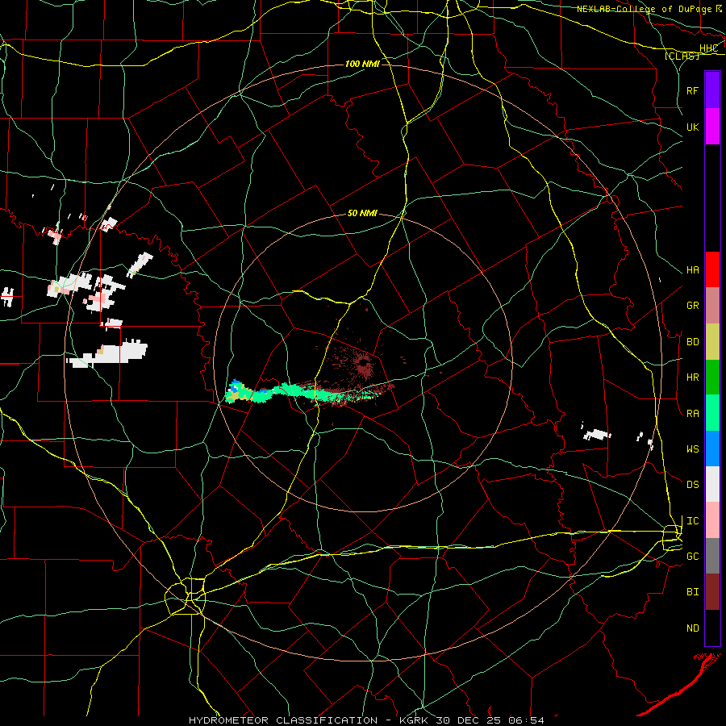
Task: Click the NEXLAB-College of DuPage credit text
Action: point(645,9)
